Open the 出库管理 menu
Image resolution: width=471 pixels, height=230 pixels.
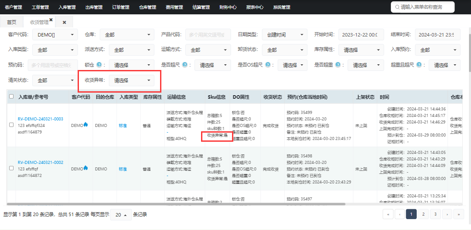(94, 7)
